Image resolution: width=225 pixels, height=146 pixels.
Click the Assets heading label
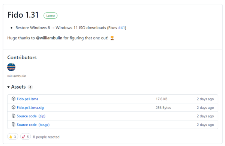pos(18,87)
